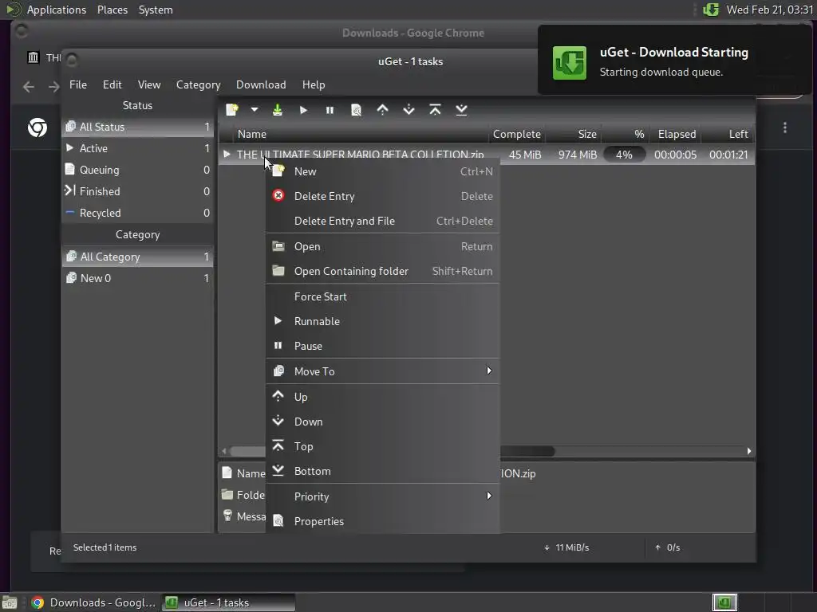Open the Places menu in top panel
817x612 pixels.
pyautogui.click(x=112, y=10)
